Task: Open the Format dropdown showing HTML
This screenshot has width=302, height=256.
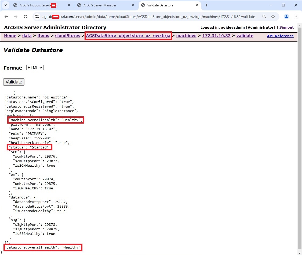Action: coord(35,68)
